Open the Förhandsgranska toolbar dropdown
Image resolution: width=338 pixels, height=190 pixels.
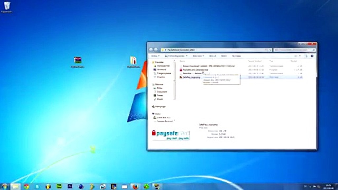[176, 56]
